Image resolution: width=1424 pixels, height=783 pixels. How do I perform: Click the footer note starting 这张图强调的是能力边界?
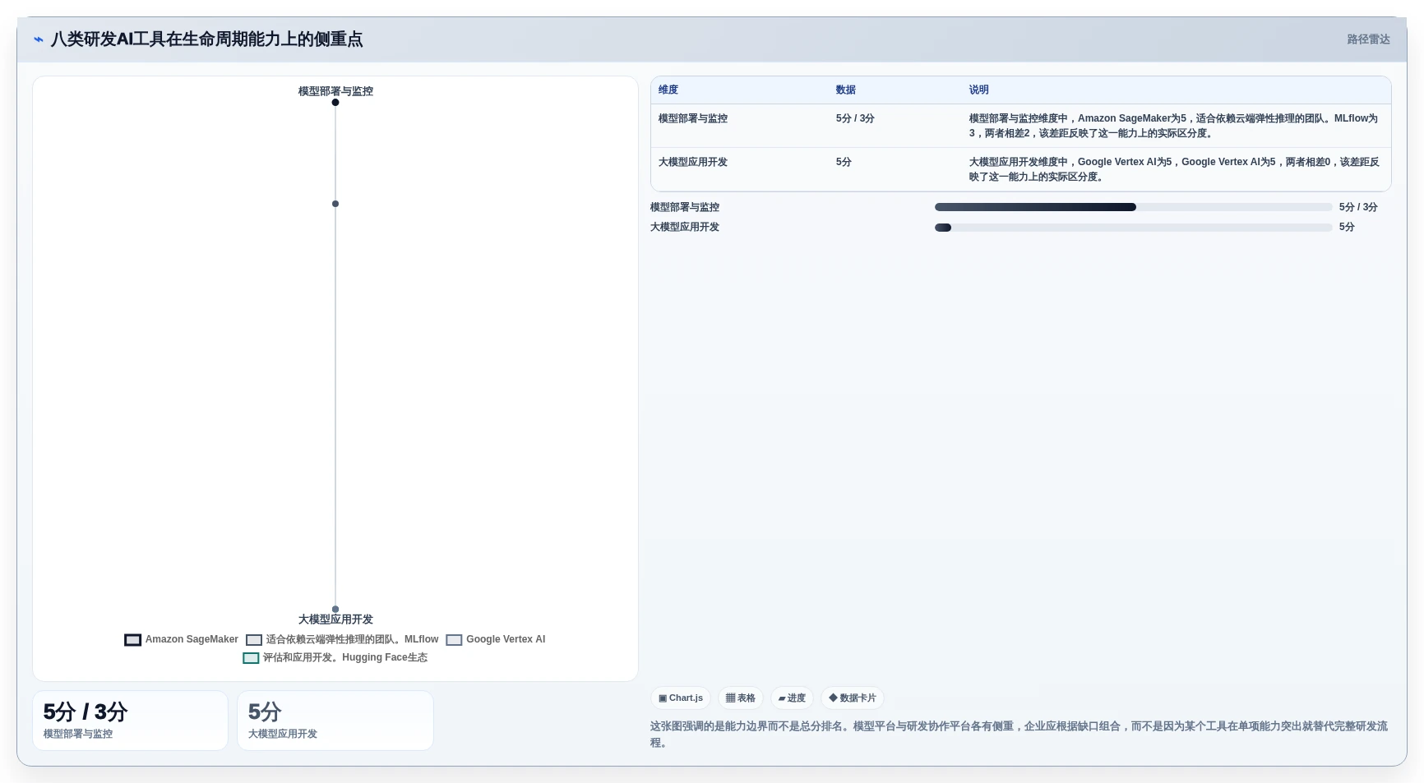tap(1019, 735)
